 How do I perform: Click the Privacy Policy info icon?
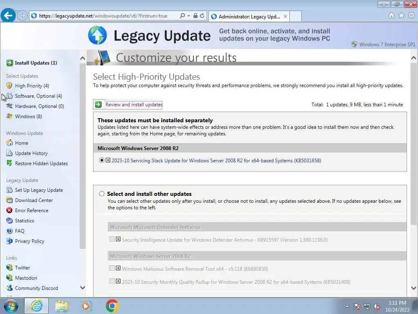coord(9,241)
